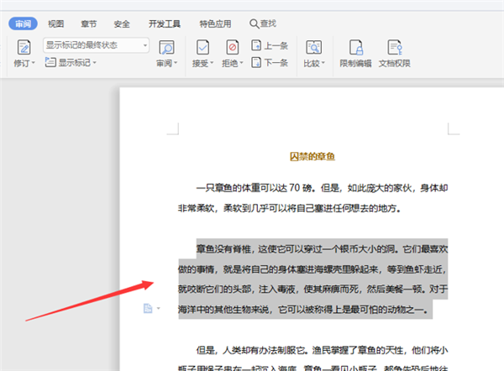This screenshot has width=504, height=371.
Task: Click the 限制编辑 restrict editing icon
Action: tap(355, 47)
